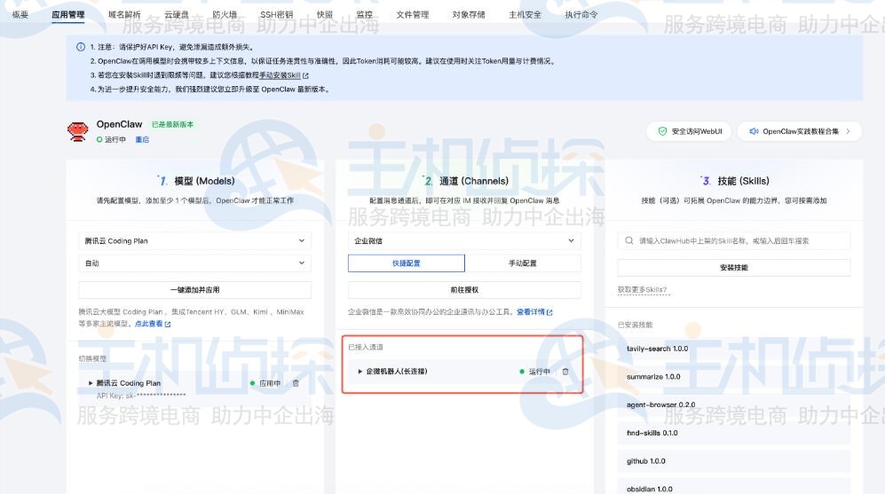Click the Skill name search field
Image resolution: width=885 pixels, height=494 pixels.
734,241
